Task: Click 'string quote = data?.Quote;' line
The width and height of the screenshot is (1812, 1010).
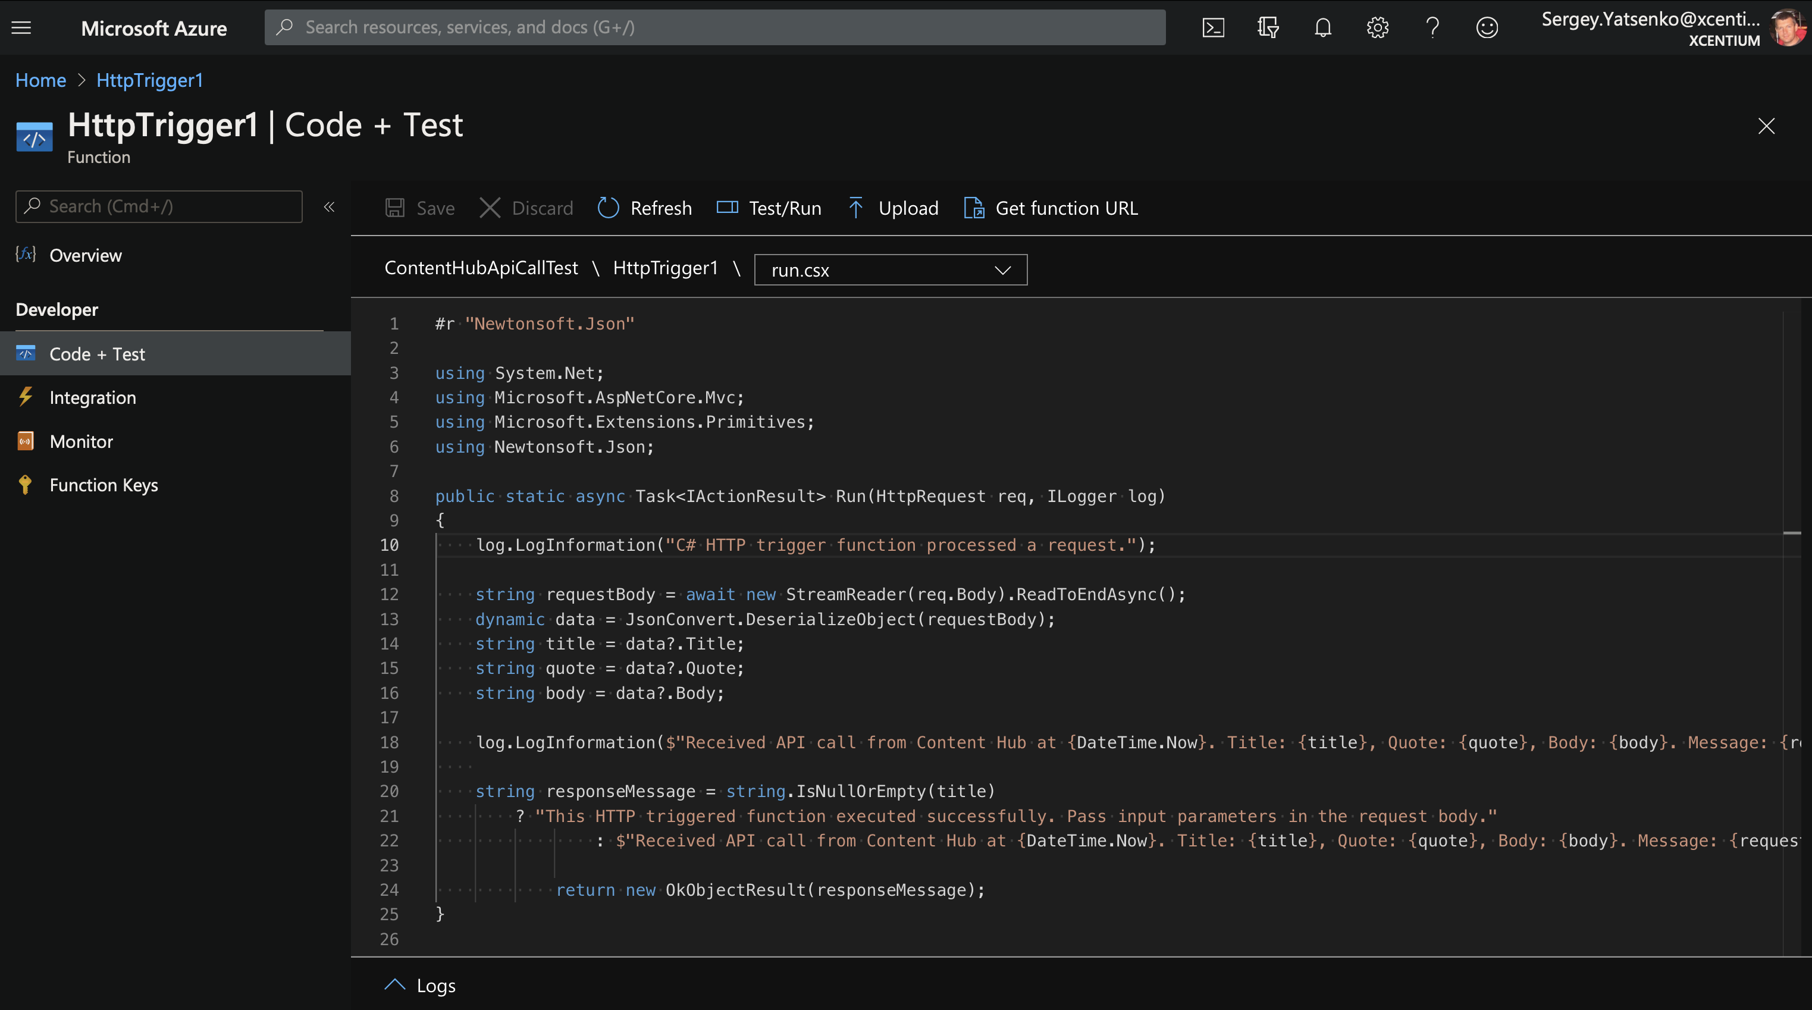Action: [x=609, y=668]
